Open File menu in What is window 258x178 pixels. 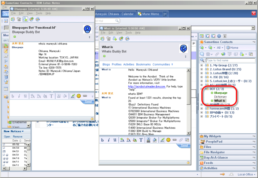pyautogui.click(x=103, y=33)
